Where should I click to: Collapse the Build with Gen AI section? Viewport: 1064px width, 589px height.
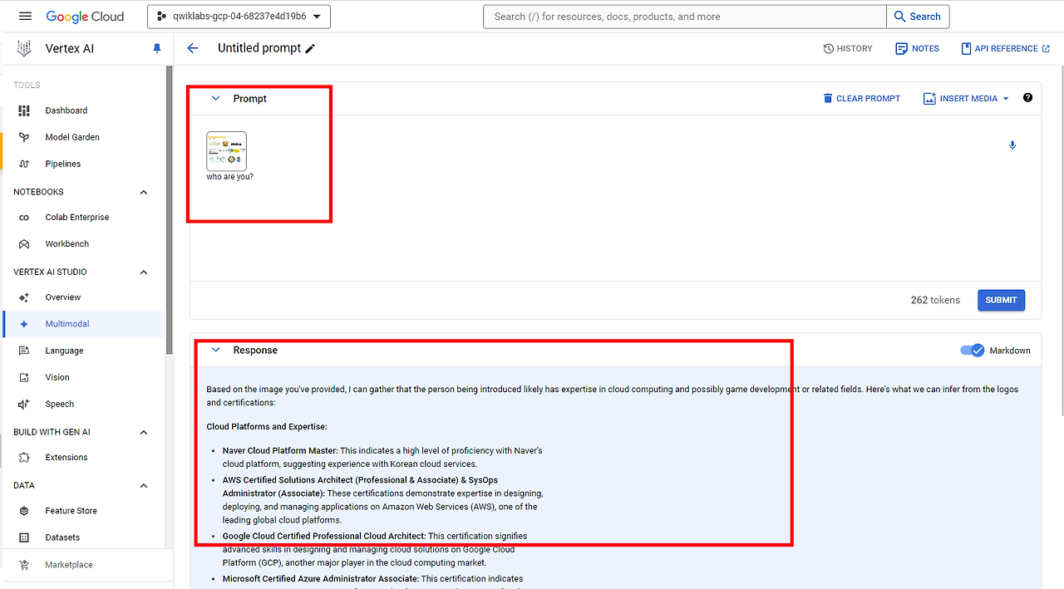pyautogui.click(x=144, y=432)
